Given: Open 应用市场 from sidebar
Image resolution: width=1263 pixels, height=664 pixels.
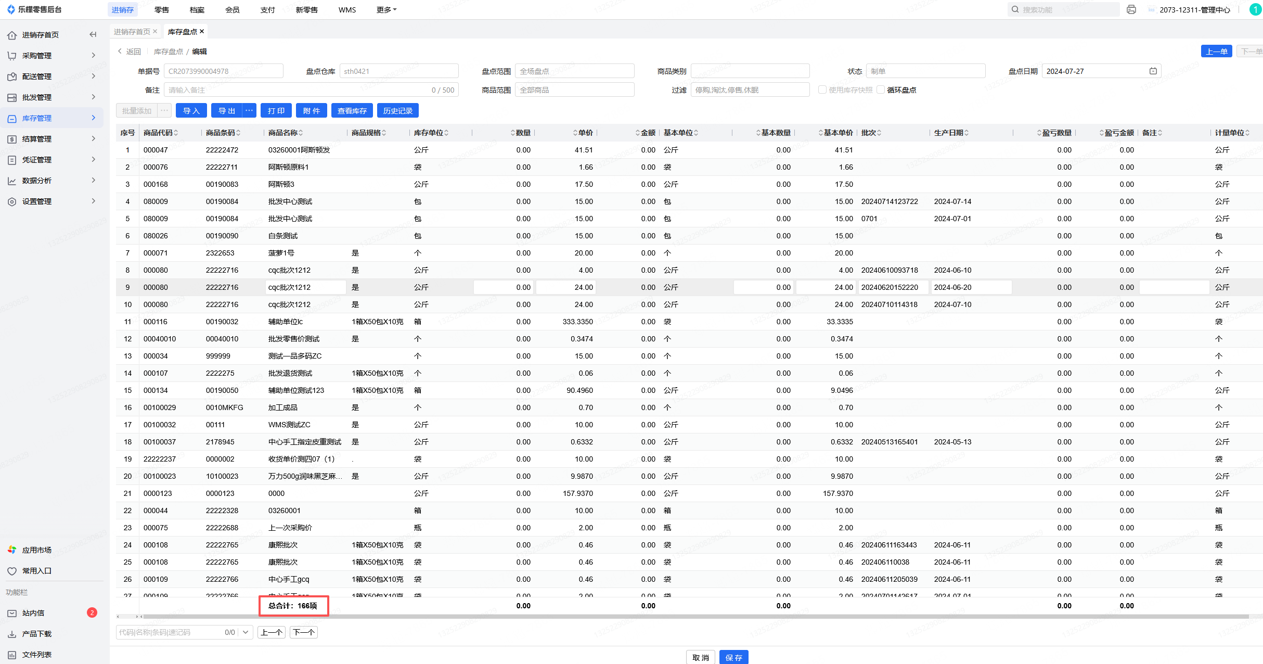Looking at the screenshot, I should (36, 550).
